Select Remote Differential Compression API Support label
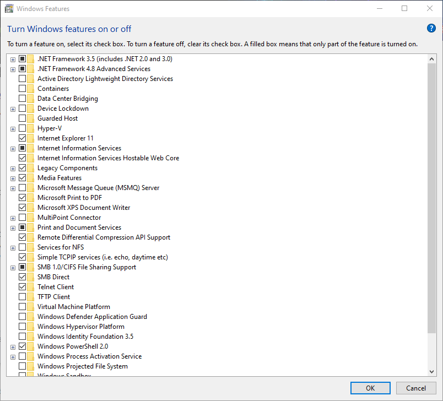The width and height of the screenshot is (443, 401). coord(104,237)
